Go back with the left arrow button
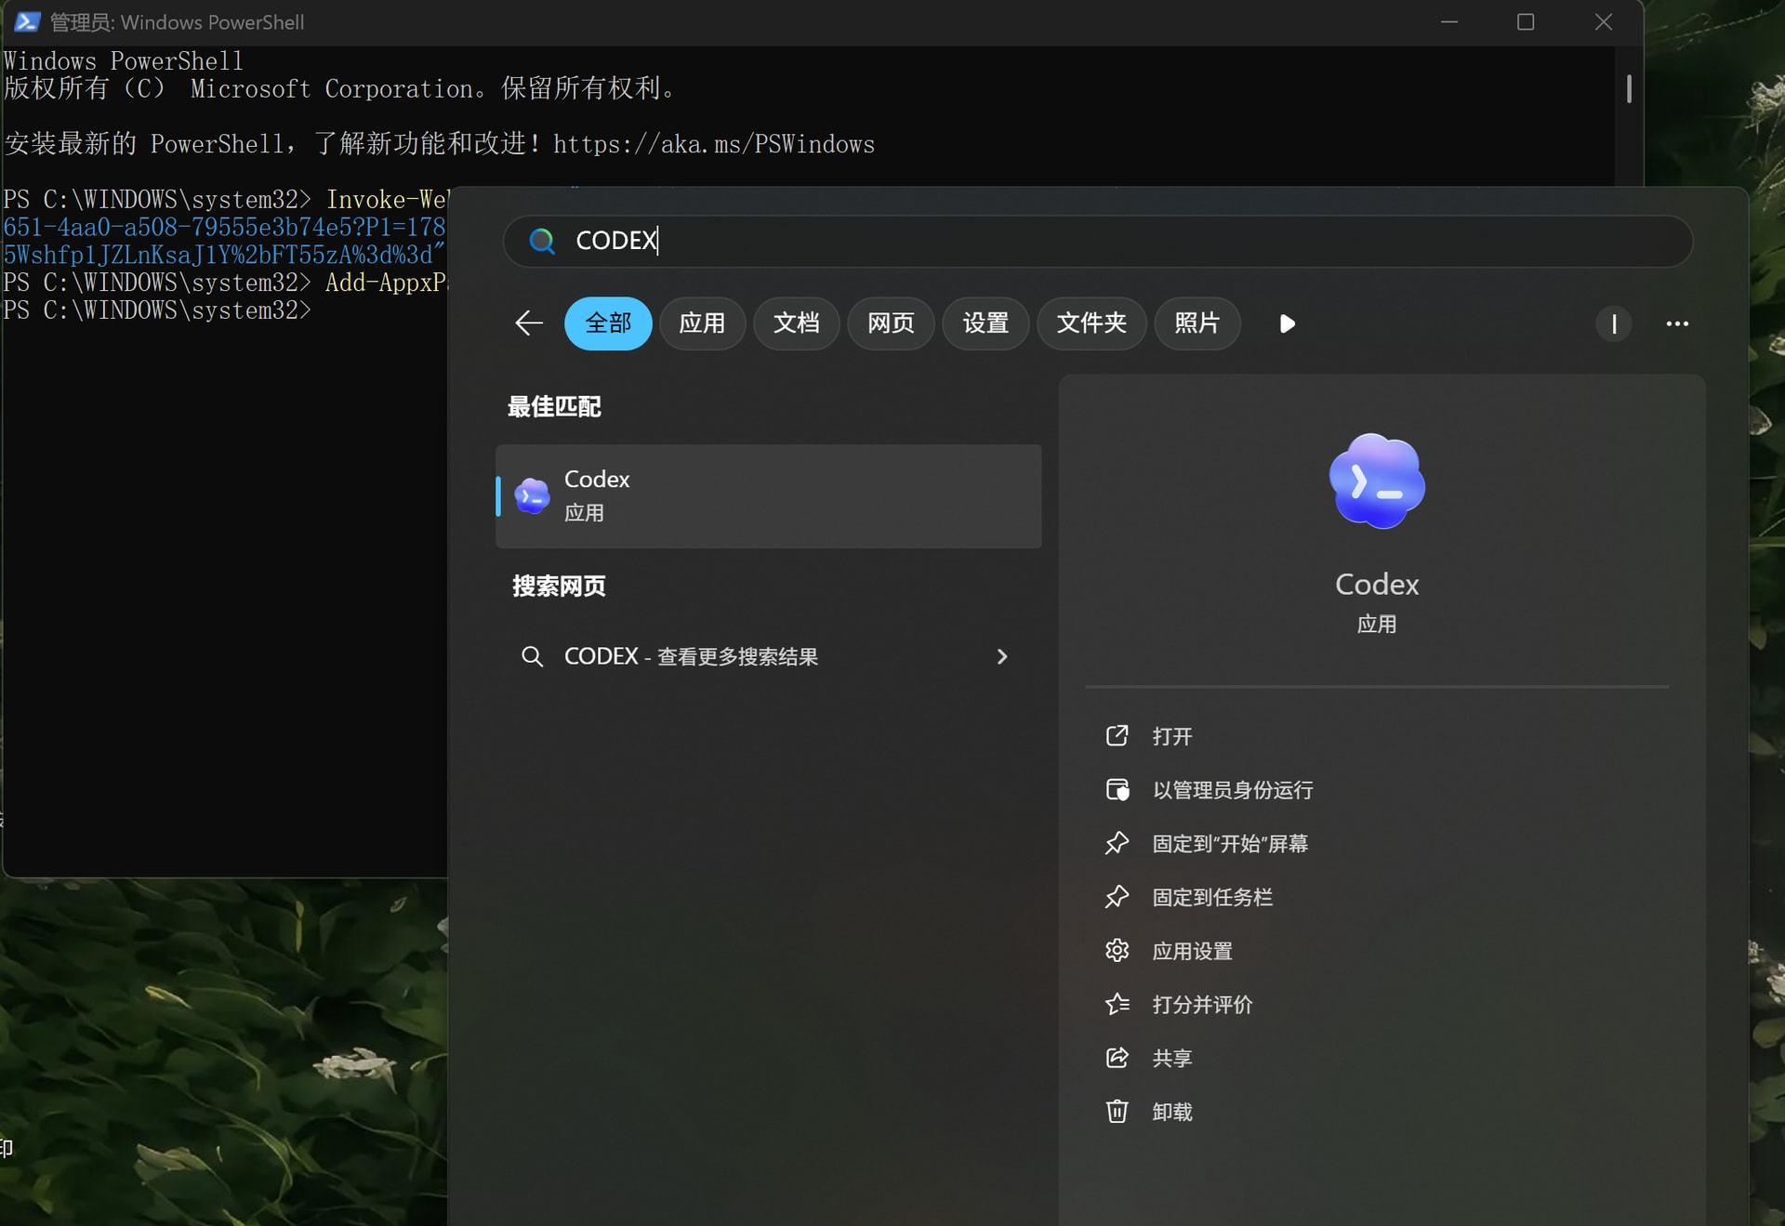 click(x=528, y=323)
